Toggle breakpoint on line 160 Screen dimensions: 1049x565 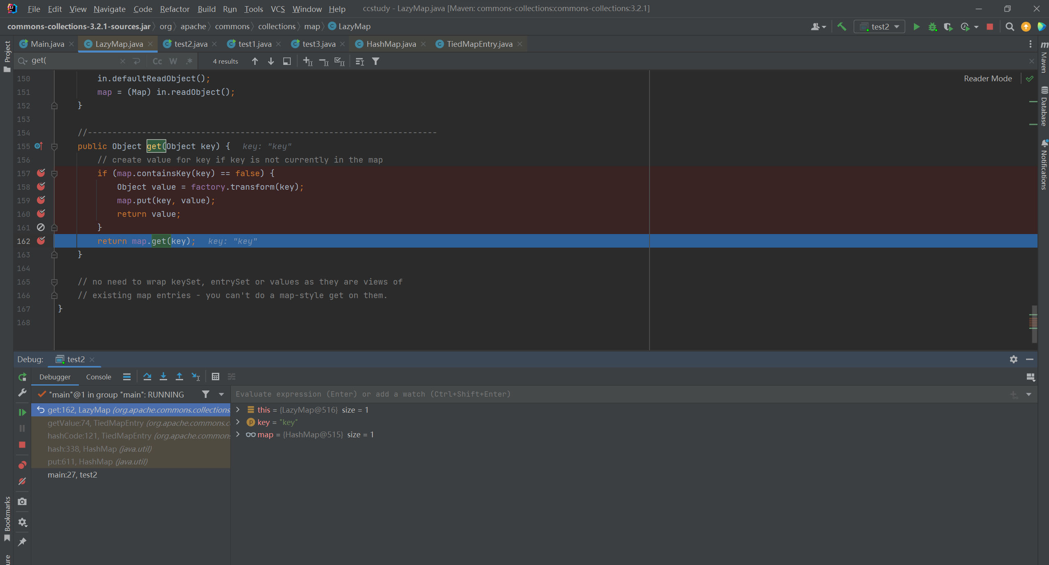(41, 214)
